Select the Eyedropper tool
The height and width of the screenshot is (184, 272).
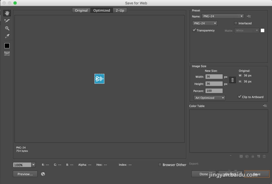pyautogui.click(x=7, y=36)
